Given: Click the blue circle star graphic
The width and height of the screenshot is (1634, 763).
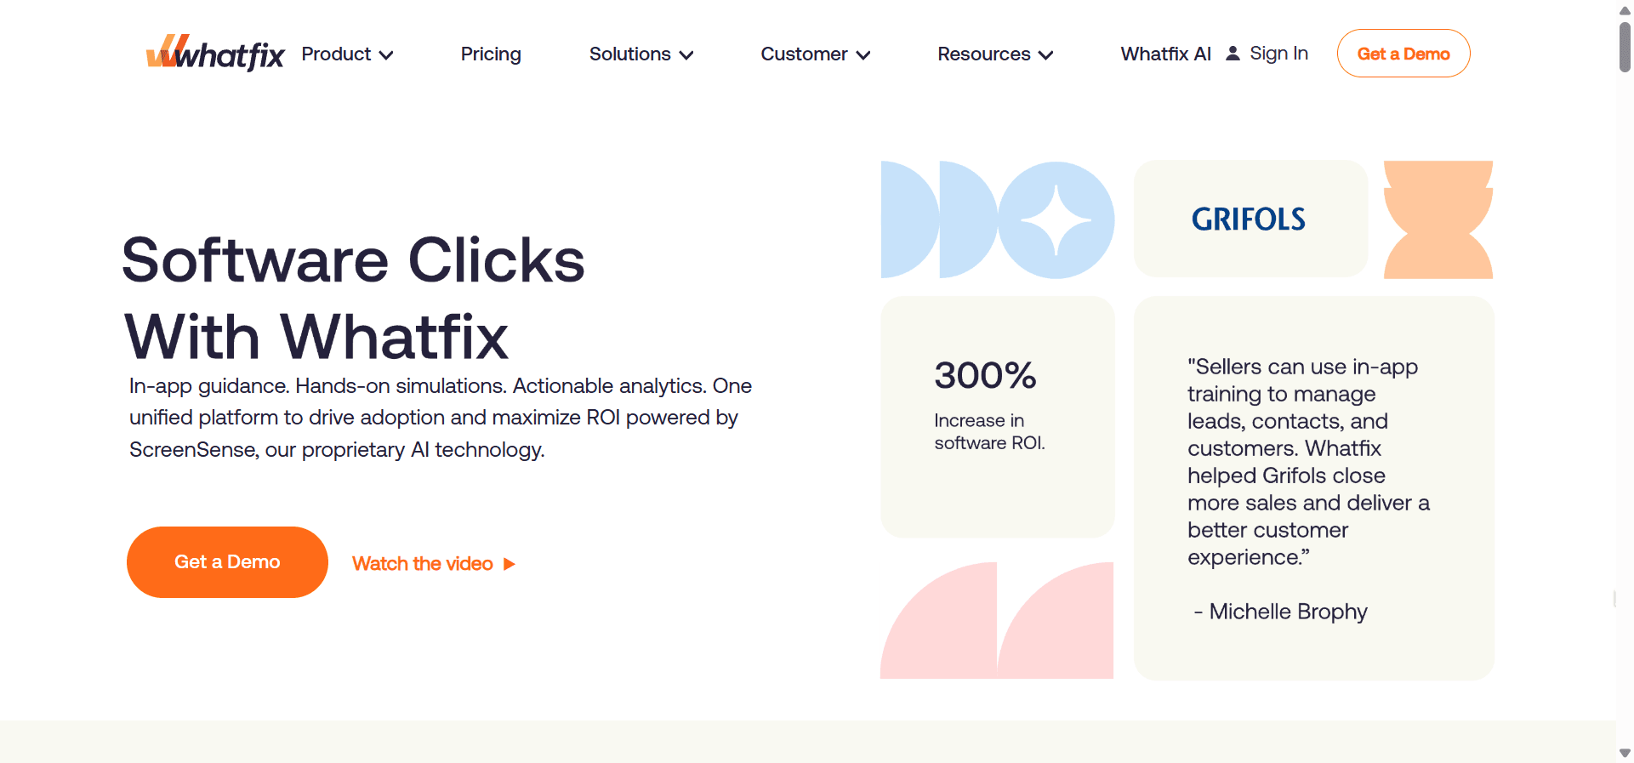Looking at the screenshot, I should 1056,220.
